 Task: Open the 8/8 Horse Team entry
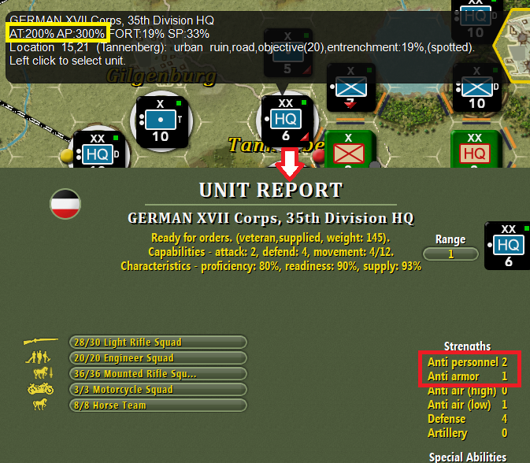tap(158, 406)
